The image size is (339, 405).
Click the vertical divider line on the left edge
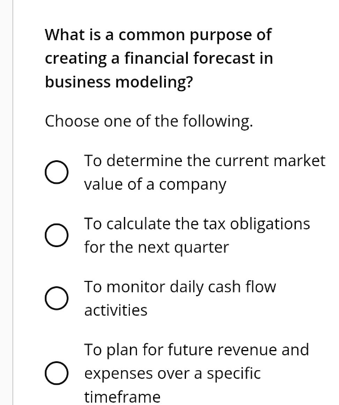[12, 202]
